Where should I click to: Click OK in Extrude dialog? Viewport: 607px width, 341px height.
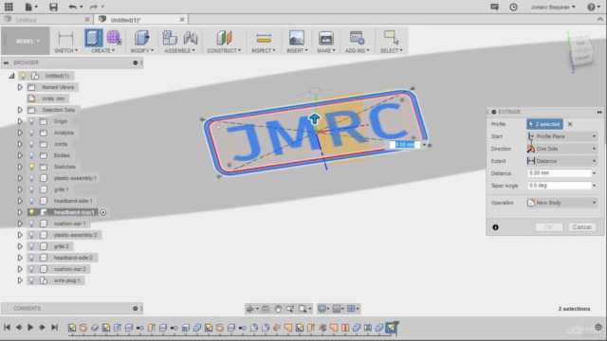coord(548,227)
